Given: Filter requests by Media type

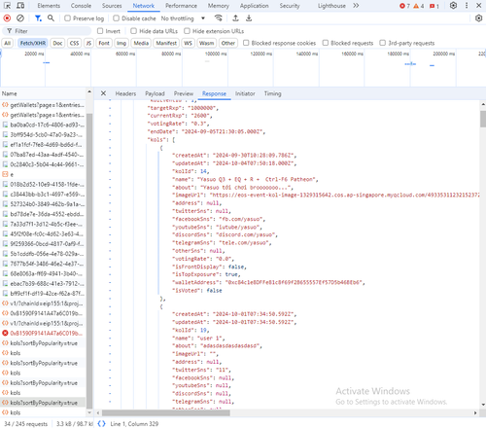Looking at the screenshot, I should pos(141,43).
